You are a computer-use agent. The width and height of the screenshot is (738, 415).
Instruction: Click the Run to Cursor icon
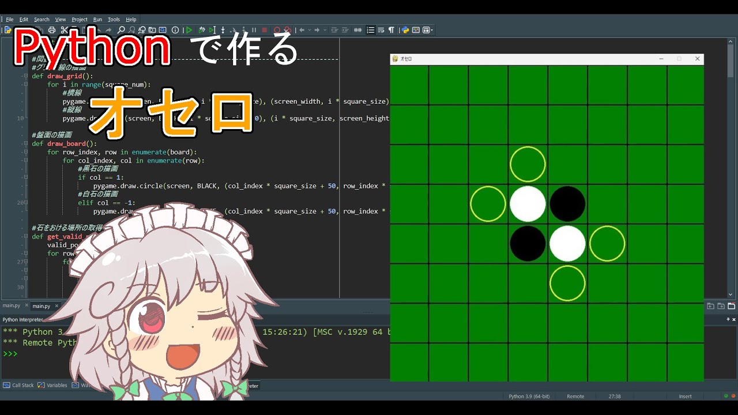212,30
